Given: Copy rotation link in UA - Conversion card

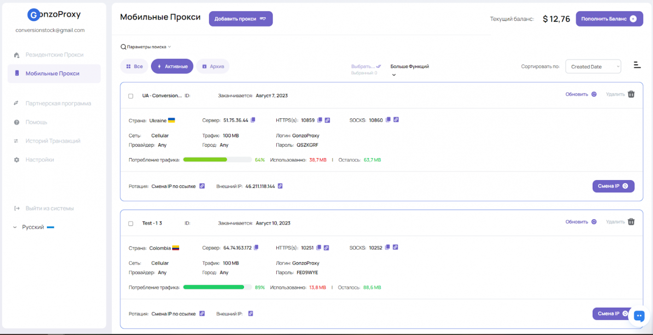Looking at the screenshot, I should point(202,186).
